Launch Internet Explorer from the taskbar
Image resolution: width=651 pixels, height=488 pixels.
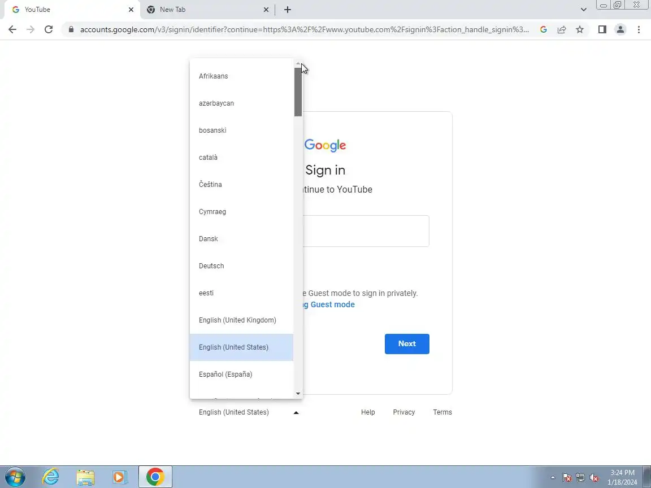(51, 477)
